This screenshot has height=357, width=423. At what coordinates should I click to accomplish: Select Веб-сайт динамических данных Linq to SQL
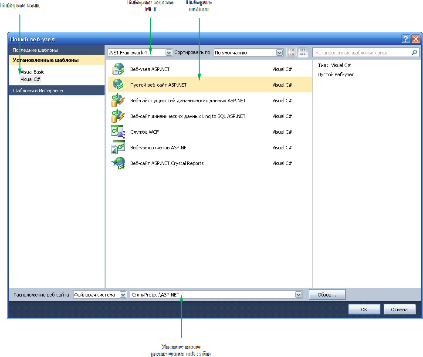(188, 116)
